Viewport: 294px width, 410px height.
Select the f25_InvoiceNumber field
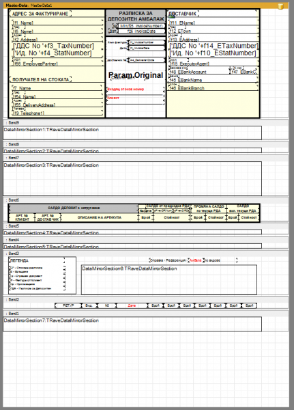click(x=141, y=26)
